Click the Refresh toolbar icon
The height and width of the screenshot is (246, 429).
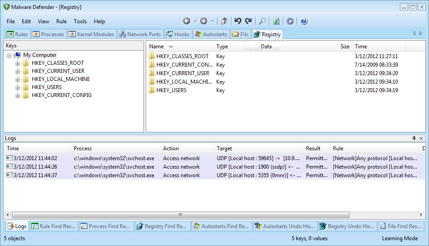pos(276,21)
